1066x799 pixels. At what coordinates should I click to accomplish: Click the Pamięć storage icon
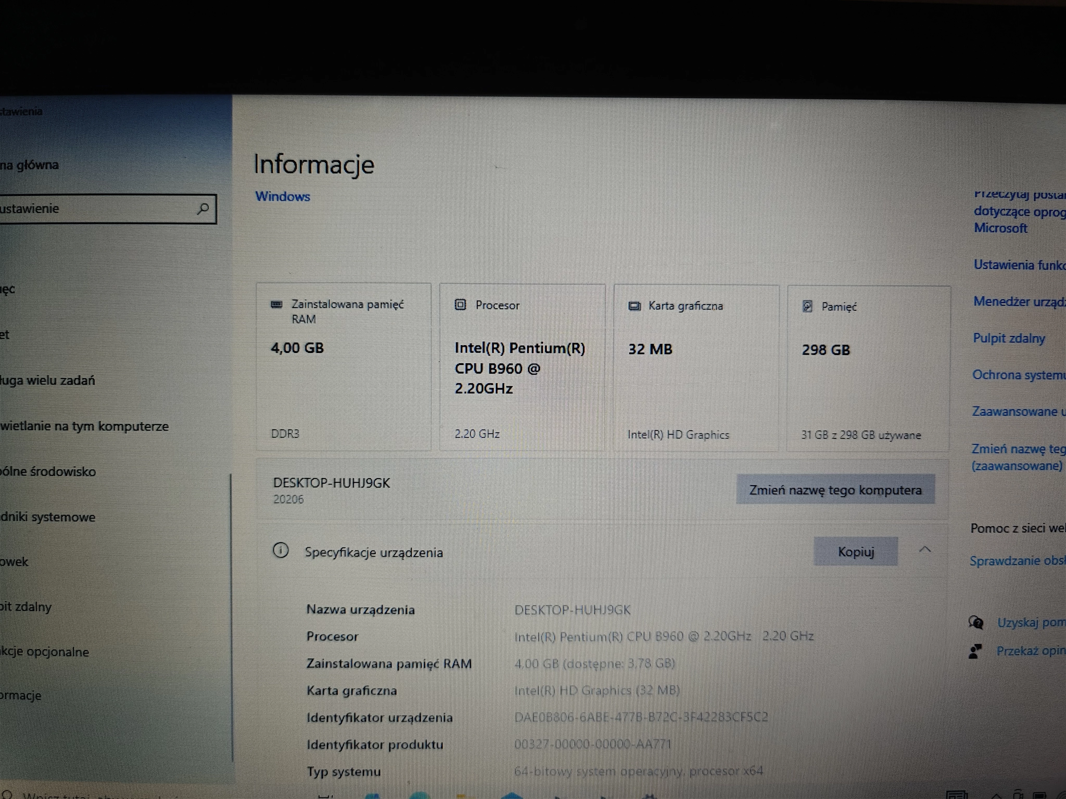tap(808, 306)
